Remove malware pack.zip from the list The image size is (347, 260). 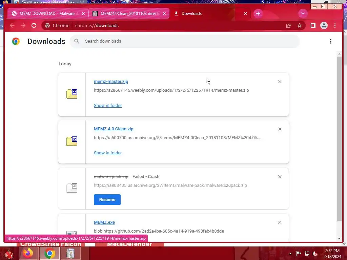point(280,177)
